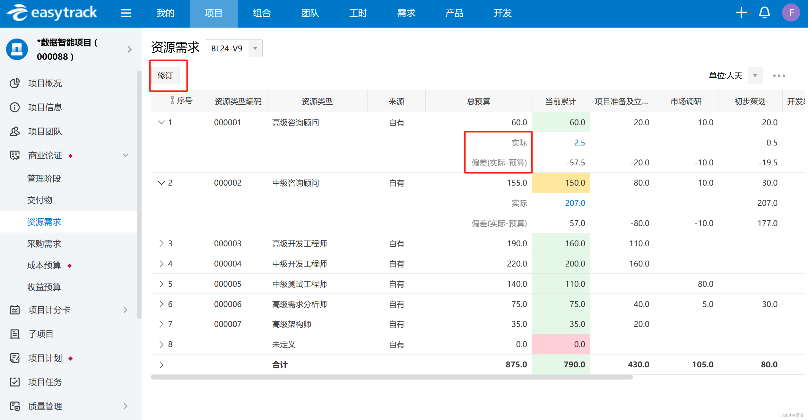The image size is (808, 420).
Task: Click the 当前累计 column header
Action: click(x=561, y=101)
